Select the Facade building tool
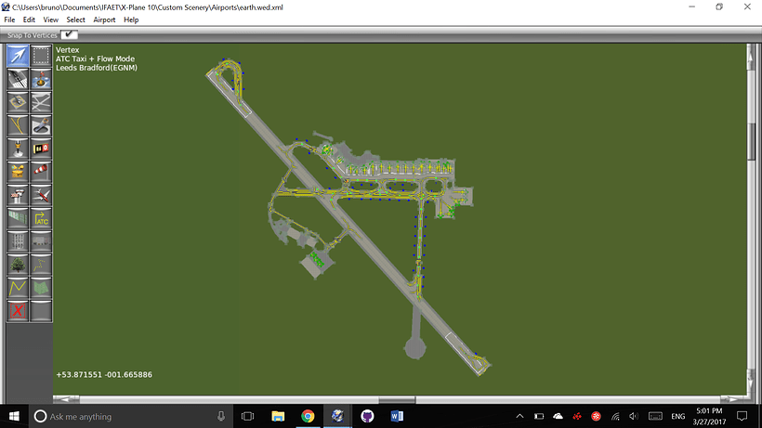 click(18, 241)
